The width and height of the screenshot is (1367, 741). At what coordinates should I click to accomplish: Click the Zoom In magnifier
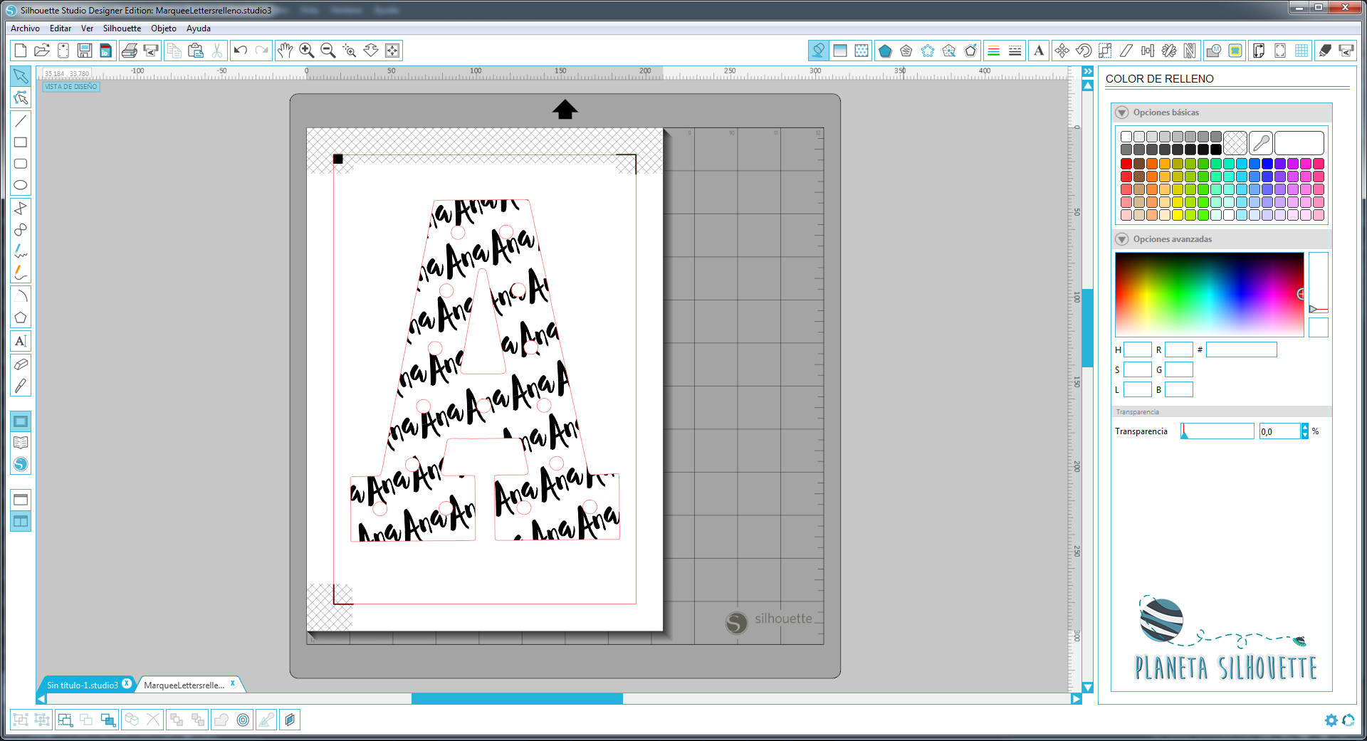click(307, 51)
